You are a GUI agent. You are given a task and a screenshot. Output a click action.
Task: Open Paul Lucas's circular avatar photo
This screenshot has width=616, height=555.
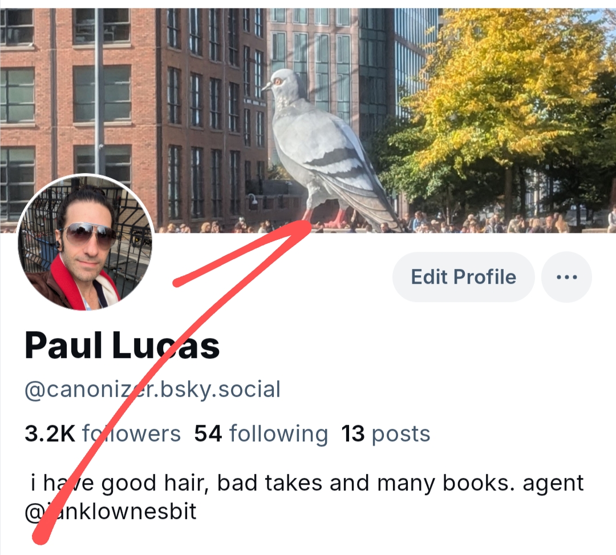[x=86, y=242]
